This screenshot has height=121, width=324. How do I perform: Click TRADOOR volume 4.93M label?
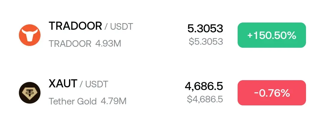click(108, 44)
